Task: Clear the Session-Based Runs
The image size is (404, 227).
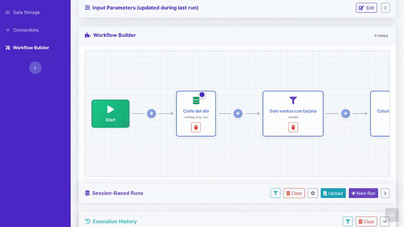Action: tap(294, 193)
